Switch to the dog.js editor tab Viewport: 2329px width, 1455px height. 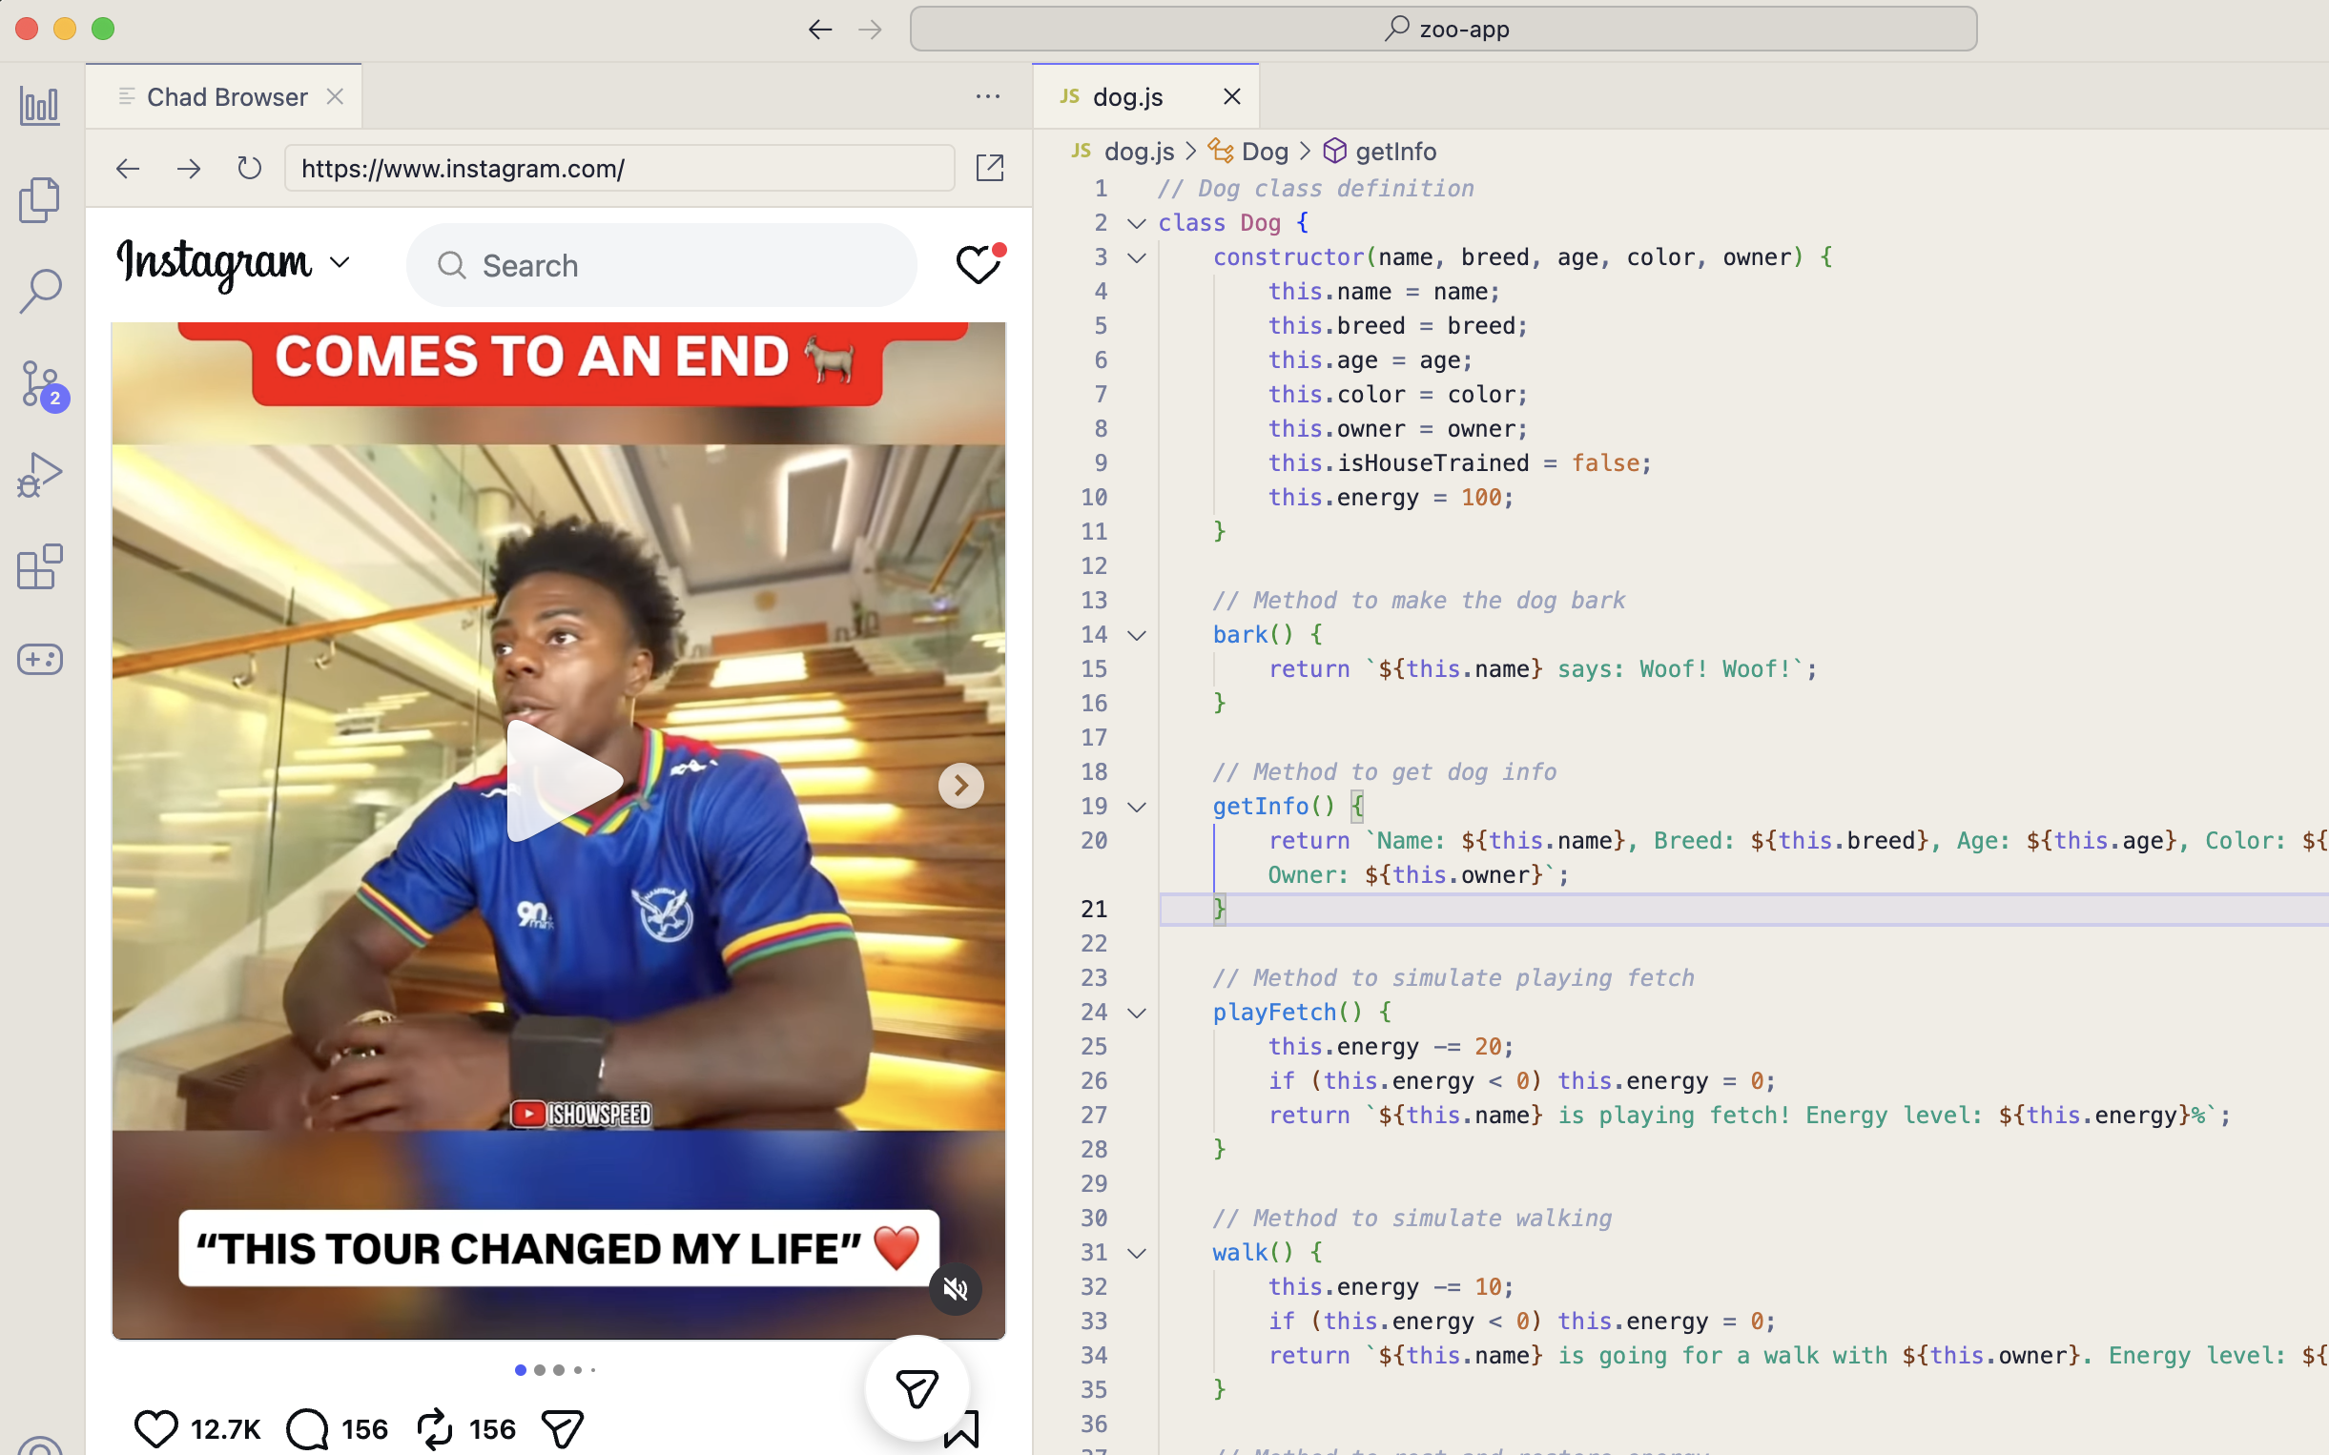point(1127,96)
